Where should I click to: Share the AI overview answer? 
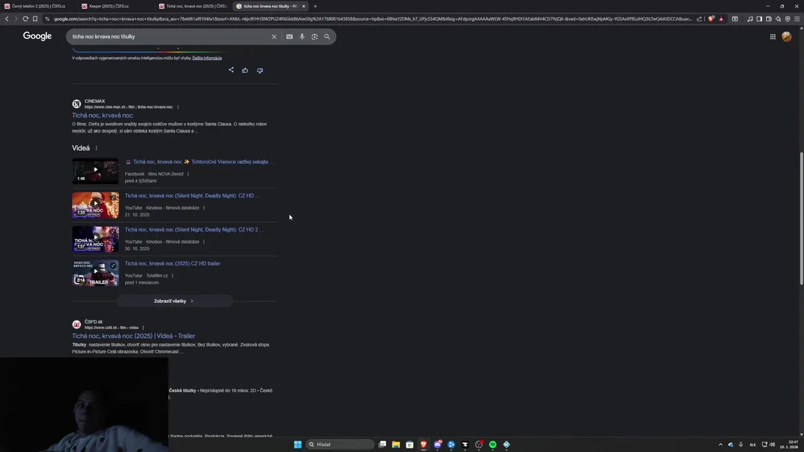pos(231,70)
